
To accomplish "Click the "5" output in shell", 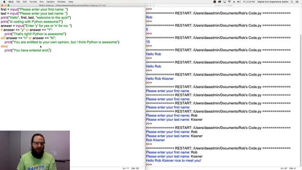I will [147, 29].
